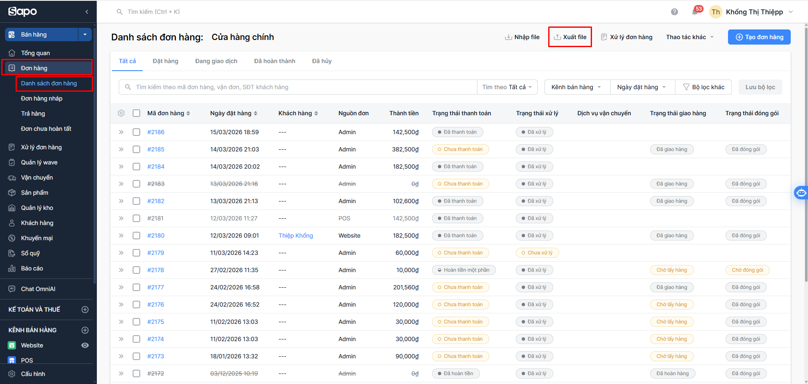Collapse the Sapo sidebar with the arrow icon
The width and height of the screenshot is (808, 384).
[x=87, y=12]
